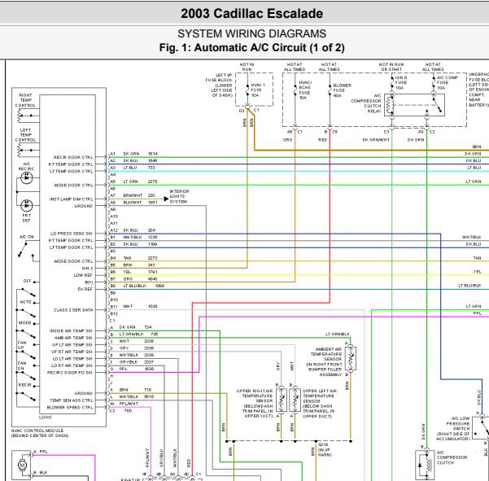The image size is (489, 481).
Task: Click the compressor clutch relay coil symbol
Action: point(390,105)
